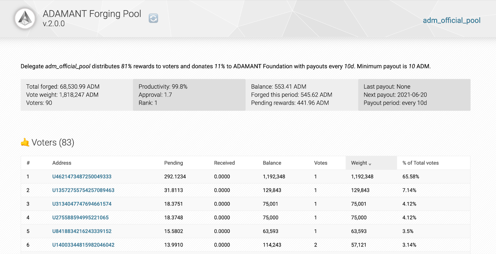The height and width of the screenshot is (254, 496).
Task: Open voter address U13572755754257089463
Action: 83,190
